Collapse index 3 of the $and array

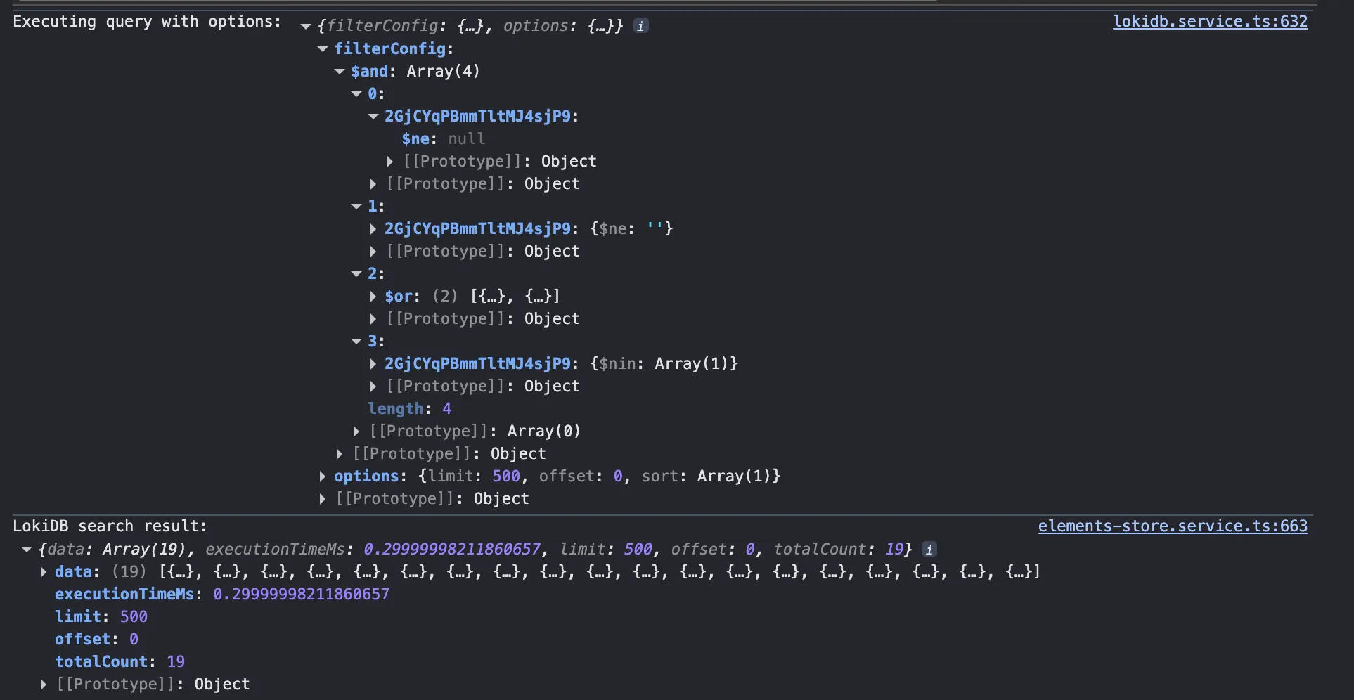(x=356, y=342)
